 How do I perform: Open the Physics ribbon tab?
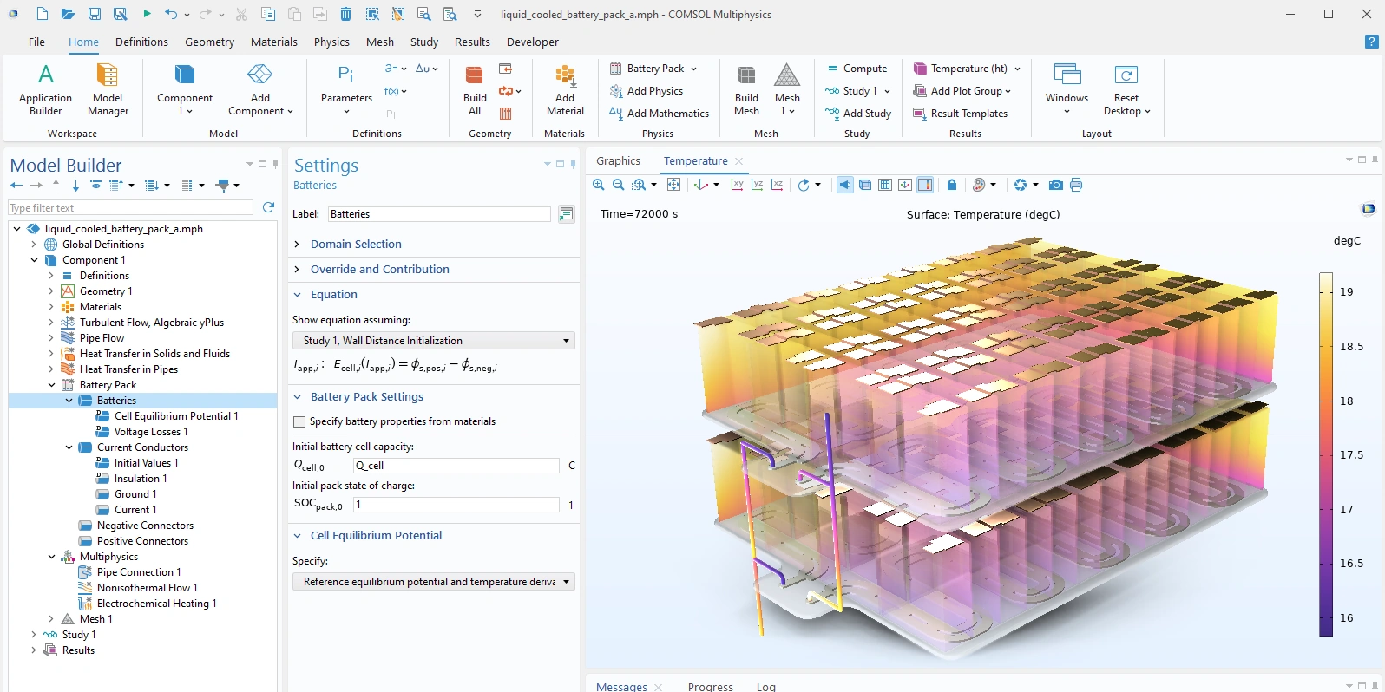click(x=331, y=42)
